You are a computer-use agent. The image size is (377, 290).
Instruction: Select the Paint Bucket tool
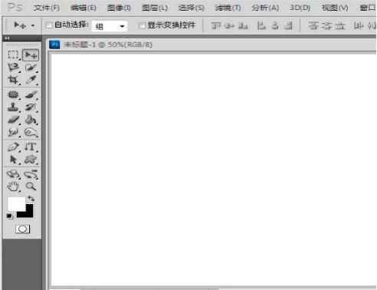(x=31, y=120)
